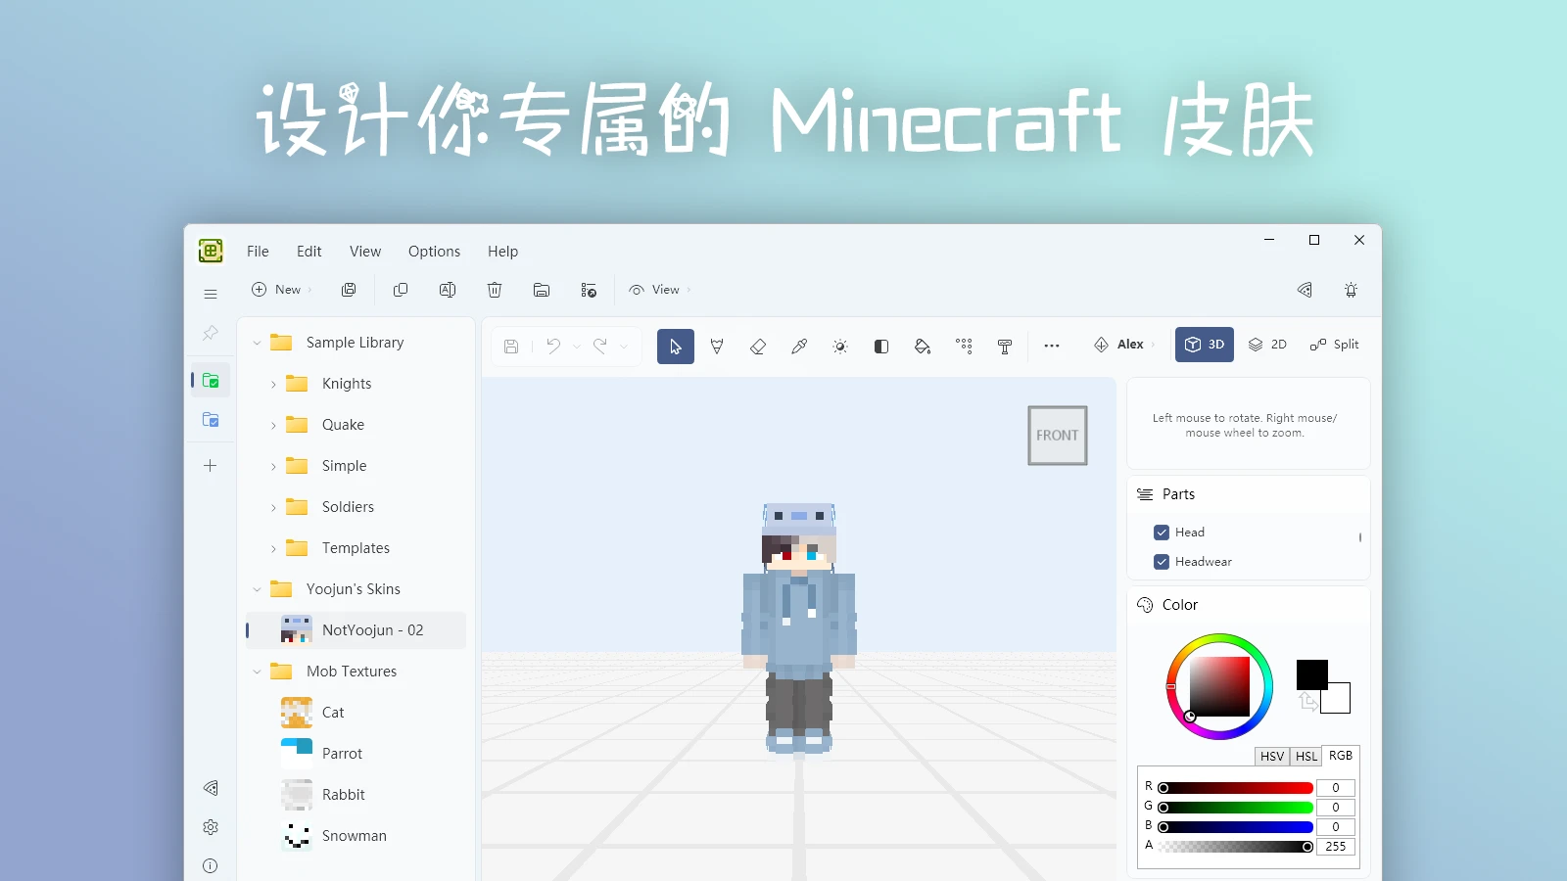Select the Fill bucket tool

pos(922,346)
